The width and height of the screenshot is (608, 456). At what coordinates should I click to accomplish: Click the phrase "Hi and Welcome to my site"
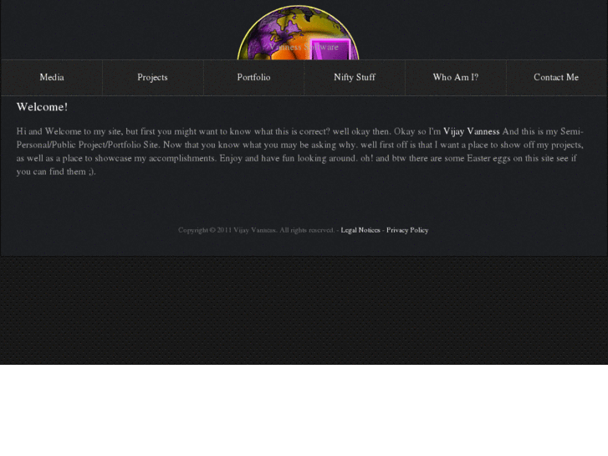[x=69, y=131]
